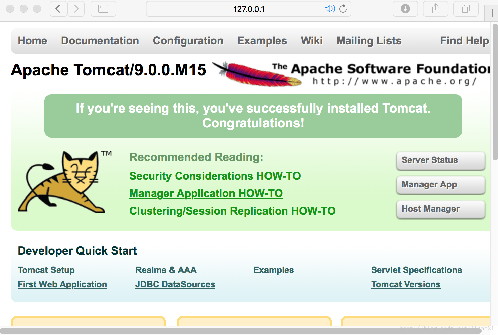
Task: Open Security Considerations HOW-TO link
Action: point(215,176)
